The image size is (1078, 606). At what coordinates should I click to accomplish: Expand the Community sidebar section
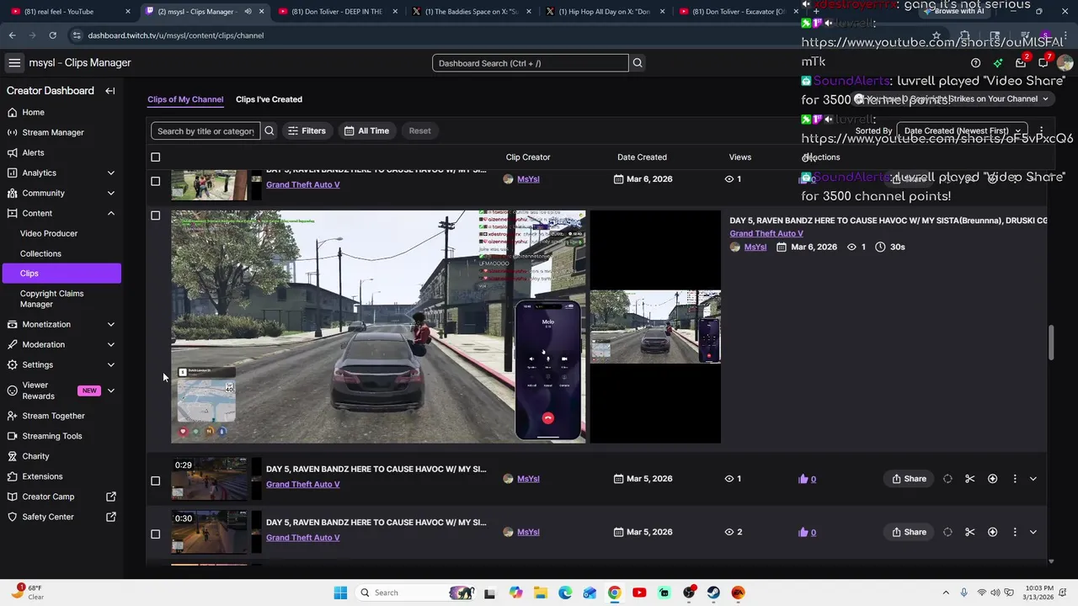pos(110,193)
